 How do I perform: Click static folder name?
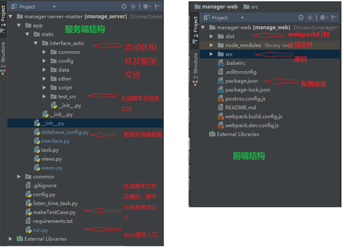pyautogui.click(x=48, y=34)
